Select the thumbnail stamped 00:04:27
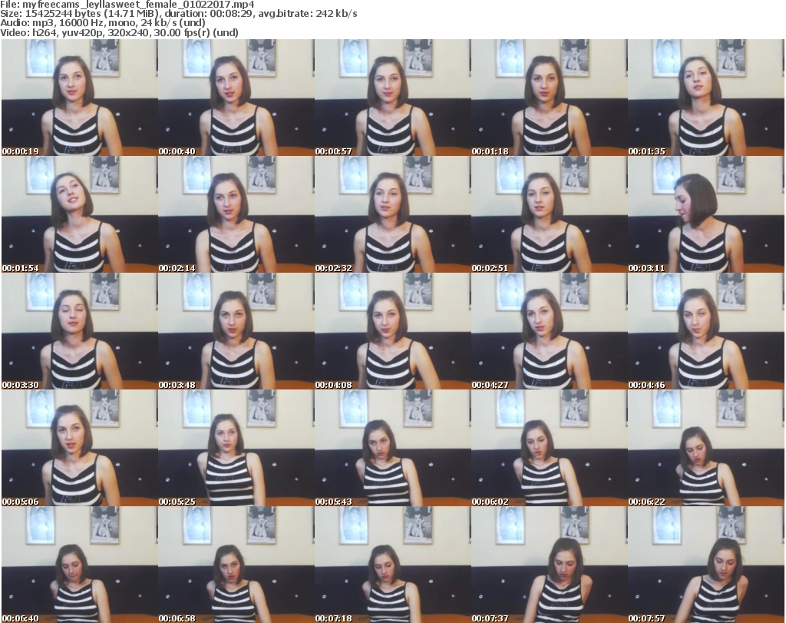 pos(549,332)
